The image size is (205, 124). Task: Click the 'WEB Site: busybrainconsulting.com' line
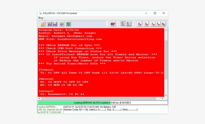click(x=70, y=39)
